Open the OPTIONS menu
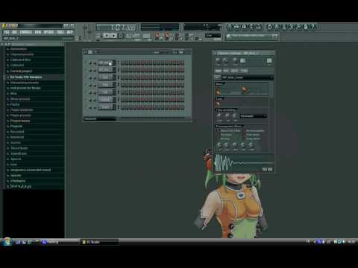Viewport: 358px width, 268px height. 48,32
